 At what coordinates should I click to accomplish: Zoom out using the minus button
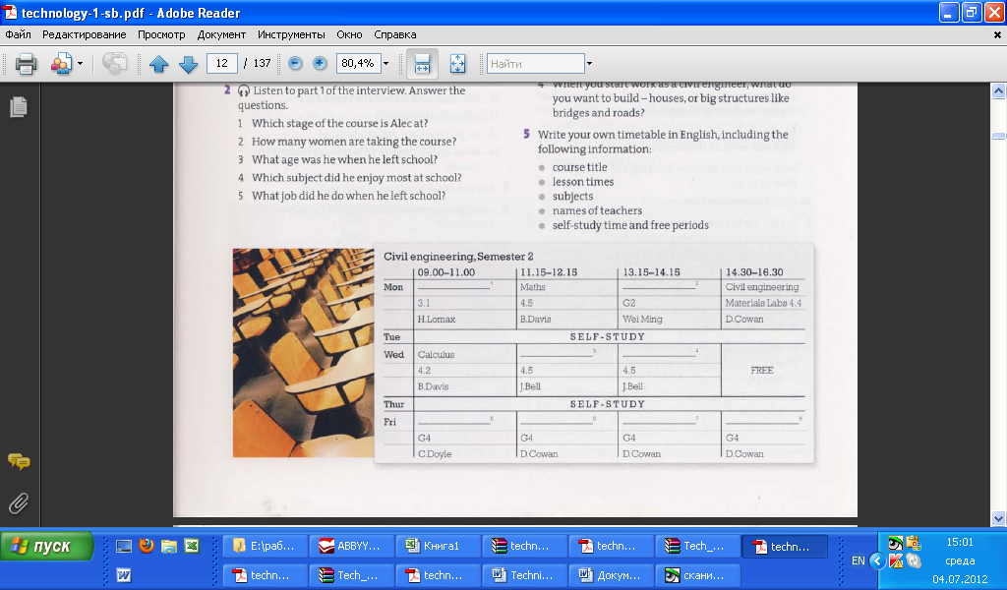click(294, 63)
